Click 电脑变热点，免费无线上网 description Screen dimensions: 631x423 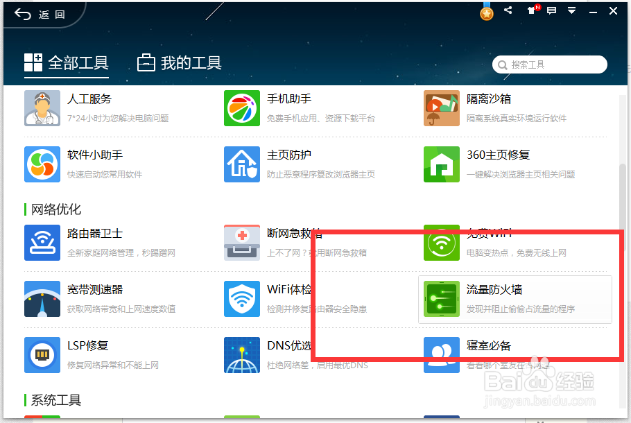coord(517,253)
